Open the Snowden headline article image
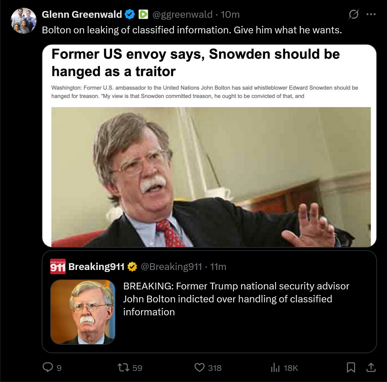 tap(209, 146)
